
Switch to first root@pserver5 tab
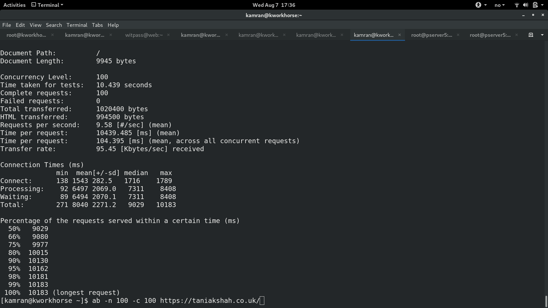click(x=431, y=35)
